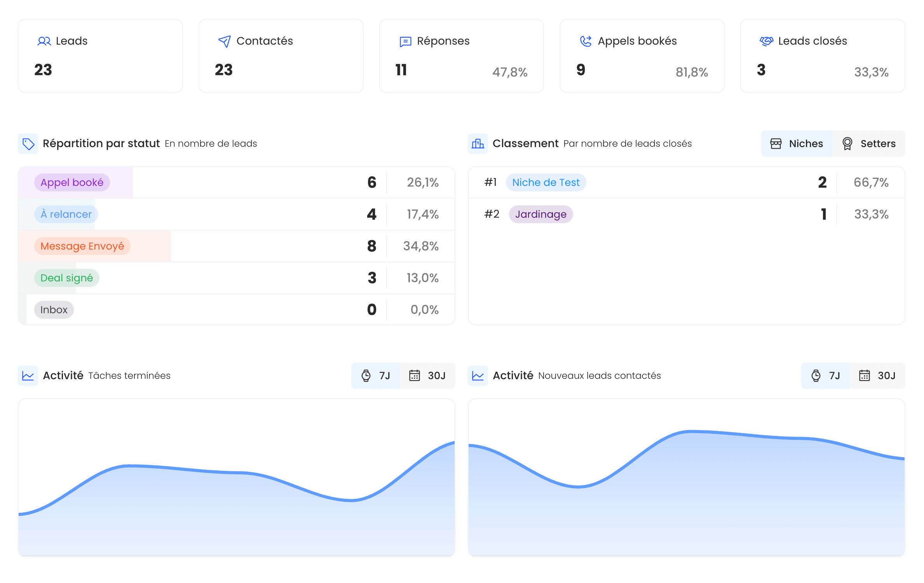924x583 pixels.
Task: Click the Appels bookés phone icon
Action: (x=586, y=41)
